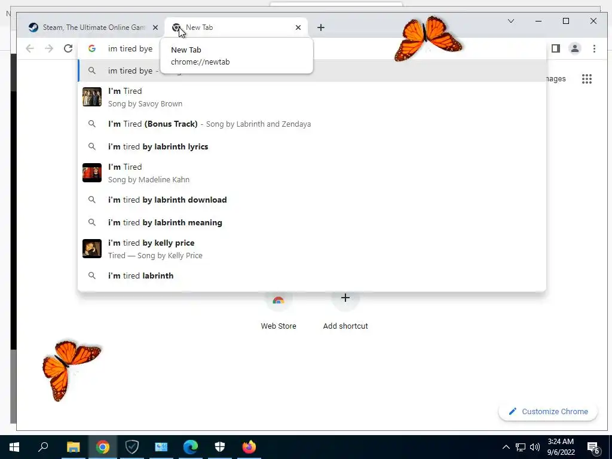Choose I'm Tired song by Savoy Brown

click(x=312, y=97)
